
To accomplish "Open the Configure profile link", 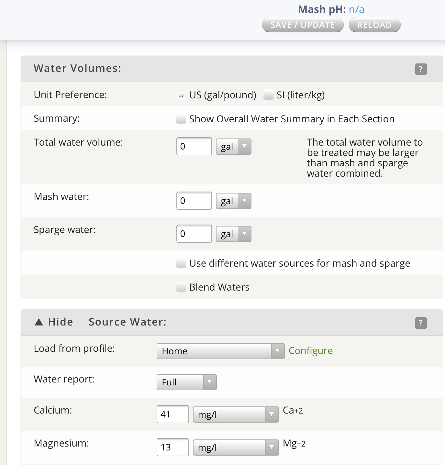I will click(x=311, y=351).
